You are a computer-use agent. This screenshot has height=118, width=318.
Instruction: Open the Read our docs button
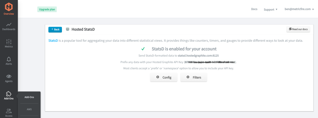coord(298,29)
